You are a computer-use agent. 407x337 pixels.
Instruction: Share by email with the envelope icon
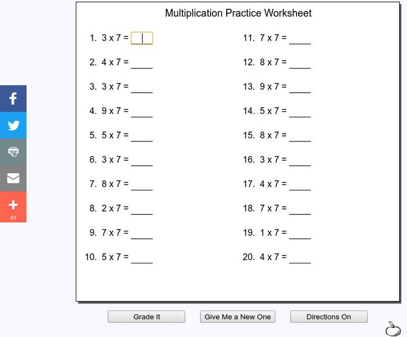coord(13,178)
